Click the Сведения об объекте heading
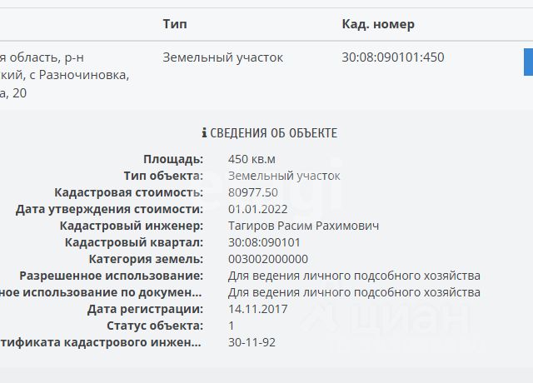533x383 pixels. [x=274, y=133]
